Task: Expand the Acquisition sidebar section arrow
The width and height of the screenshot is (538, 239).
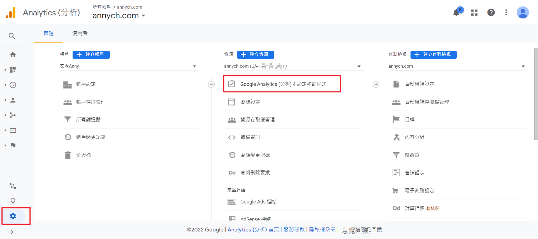Action: [5, 115]
